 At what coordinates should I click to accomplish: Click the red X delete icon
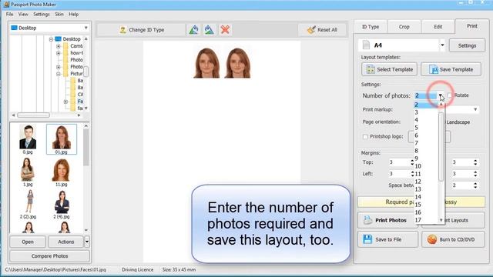[225, 30]
